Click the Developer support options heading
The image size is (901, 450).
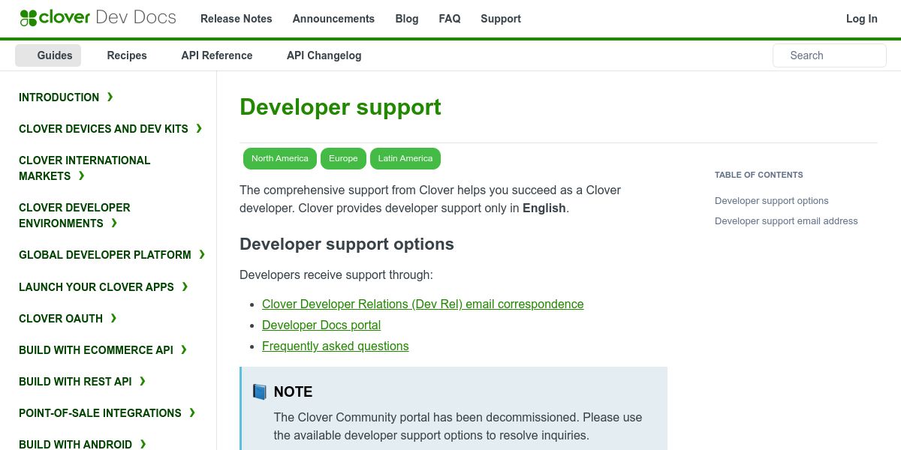pyautogui.click(x=347, y=244)
